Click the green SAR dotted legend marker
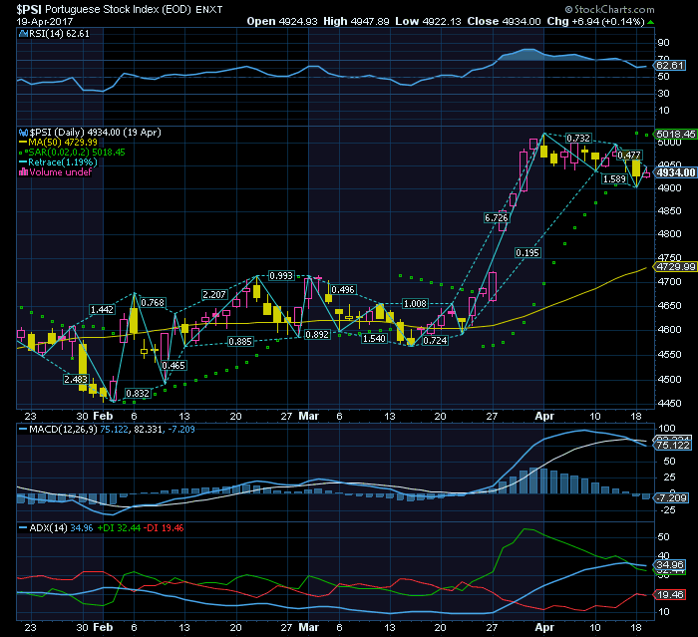This screenshot has height=637, width=698. coord(21,152)
